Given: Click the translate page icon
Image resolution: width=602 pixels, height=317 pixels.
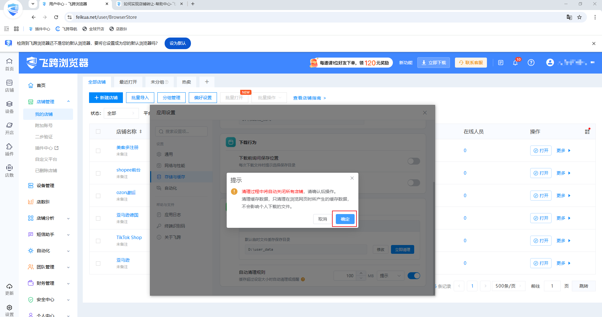Looking at the screenshot, I should pyautogui.click(x=569, y=17).
